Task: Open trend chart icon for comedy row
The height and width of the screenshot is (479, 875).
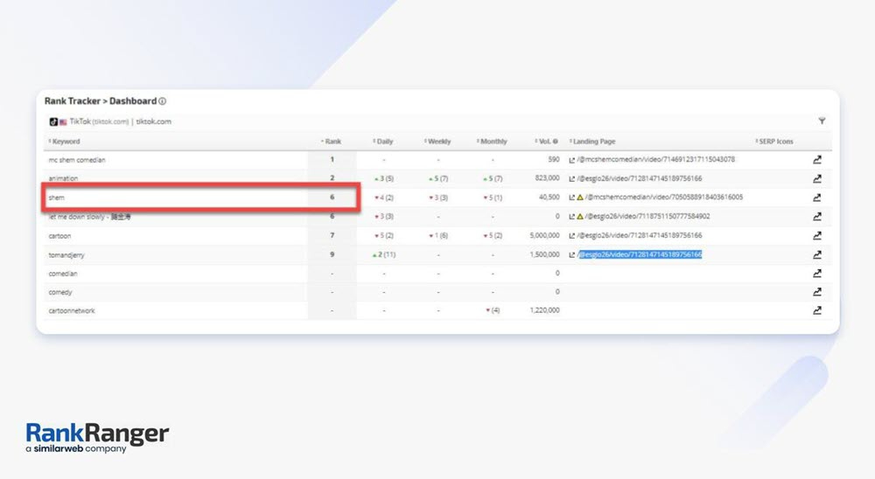Action: point(817,292)
